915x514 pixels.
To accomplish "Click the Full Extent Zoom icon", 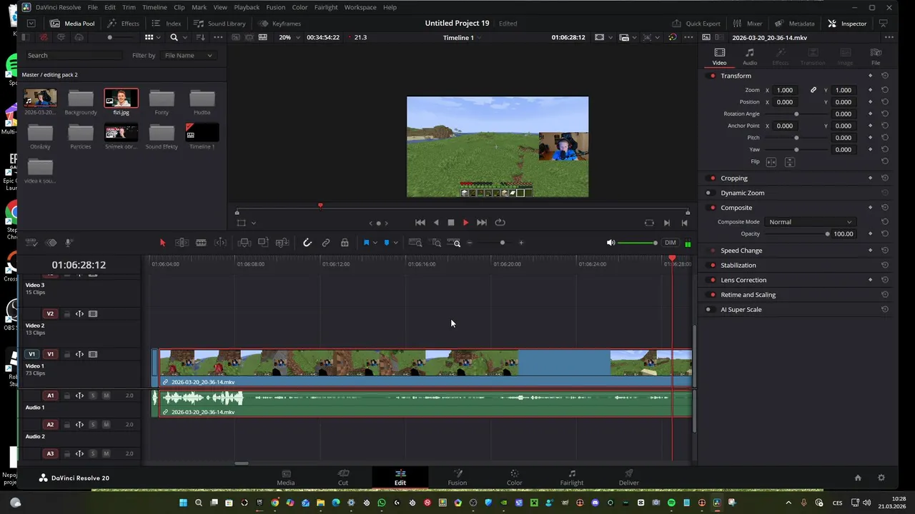I will pos(415,243).
